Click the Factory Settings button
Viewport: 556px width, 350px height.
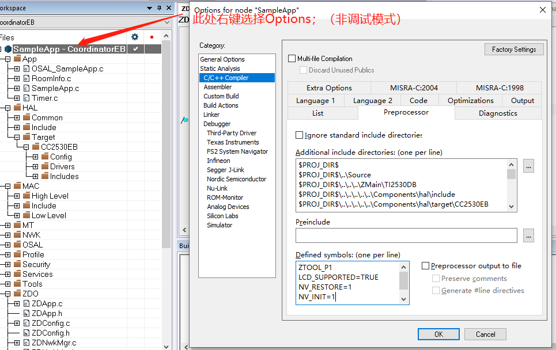point(514,50)
